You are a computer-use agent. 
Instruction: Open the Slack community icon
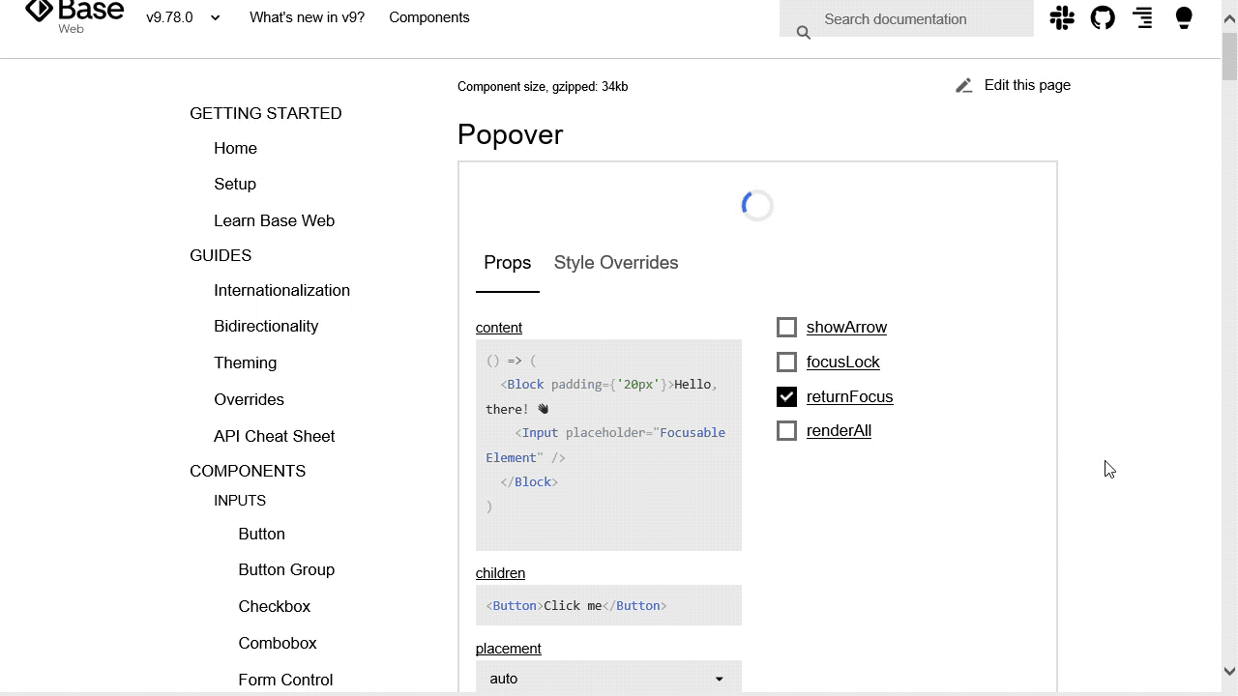coord(1062,17)
